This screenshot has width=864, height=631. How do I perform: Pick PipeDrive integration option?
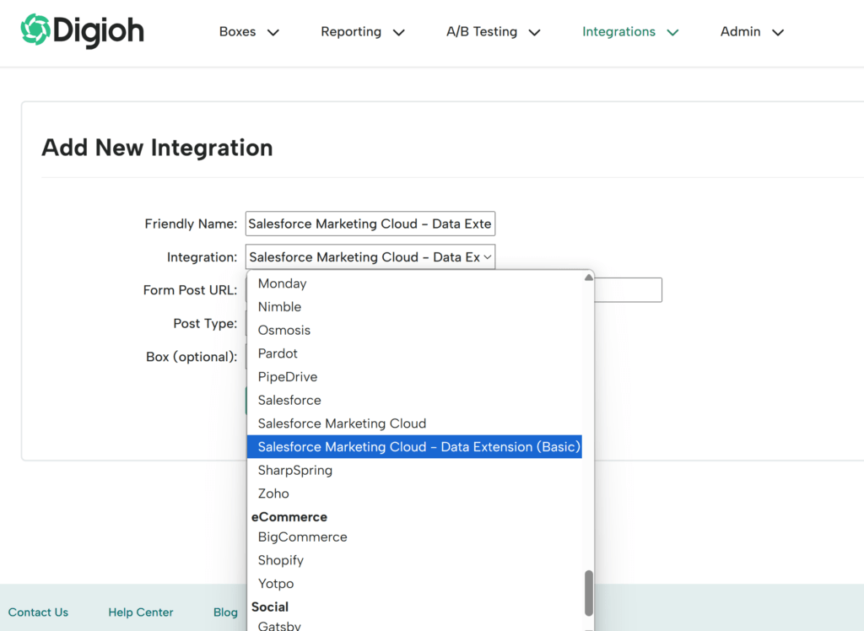414,377
